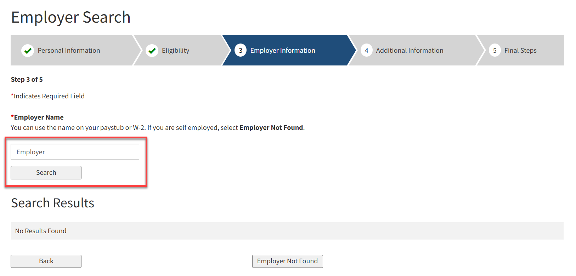
Task: Choose the Employer Not Found button
Action: (x=287, y=261)
